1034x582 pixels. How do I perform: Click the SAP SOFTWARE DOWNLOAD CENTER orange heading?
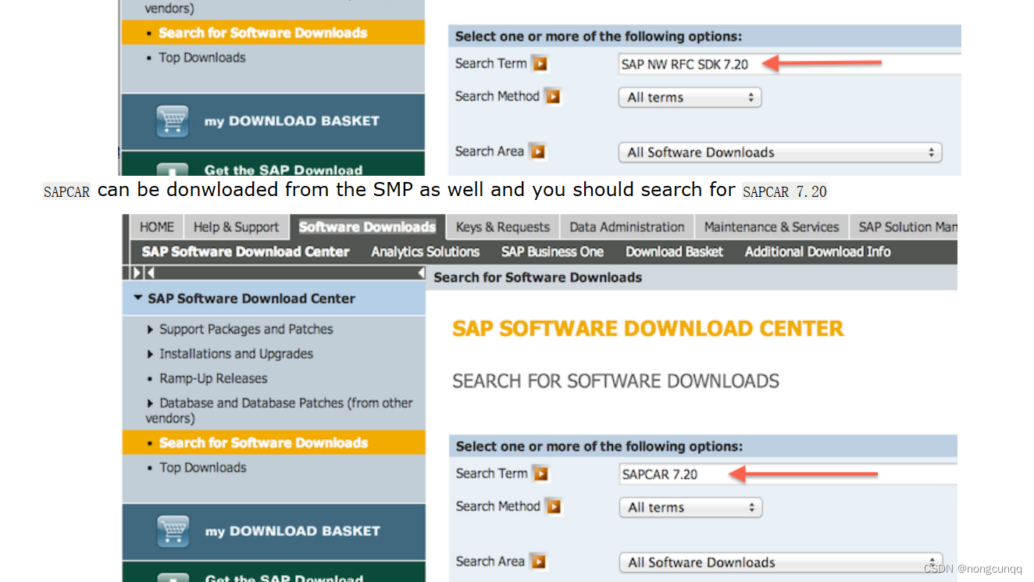[648, 328]
